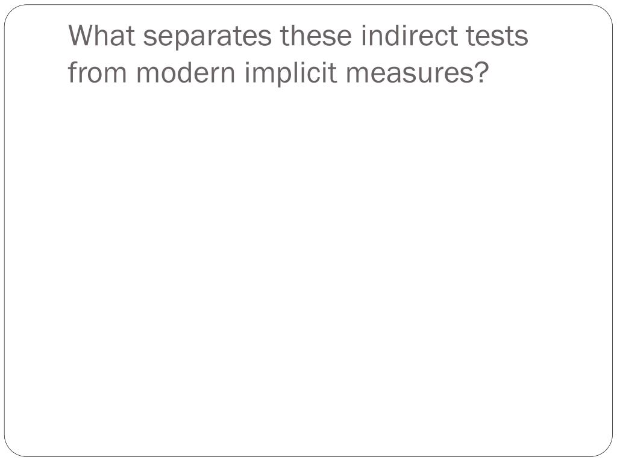617x463 pixels.
Task: Click the question mark ending the title
Action: click(480, 72)
